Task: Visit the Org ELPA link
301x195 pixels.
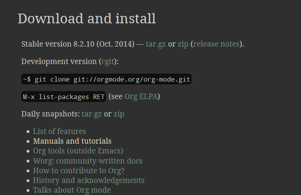Action: coord(141,96)
